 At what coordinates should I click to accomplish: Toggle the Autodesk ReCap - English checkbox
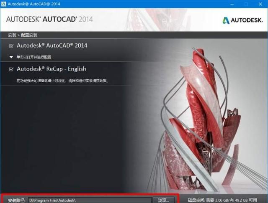(11, 69)
